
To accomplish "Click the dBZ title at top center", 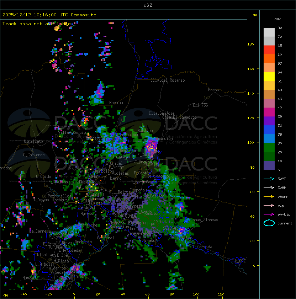I will point(148,5).
